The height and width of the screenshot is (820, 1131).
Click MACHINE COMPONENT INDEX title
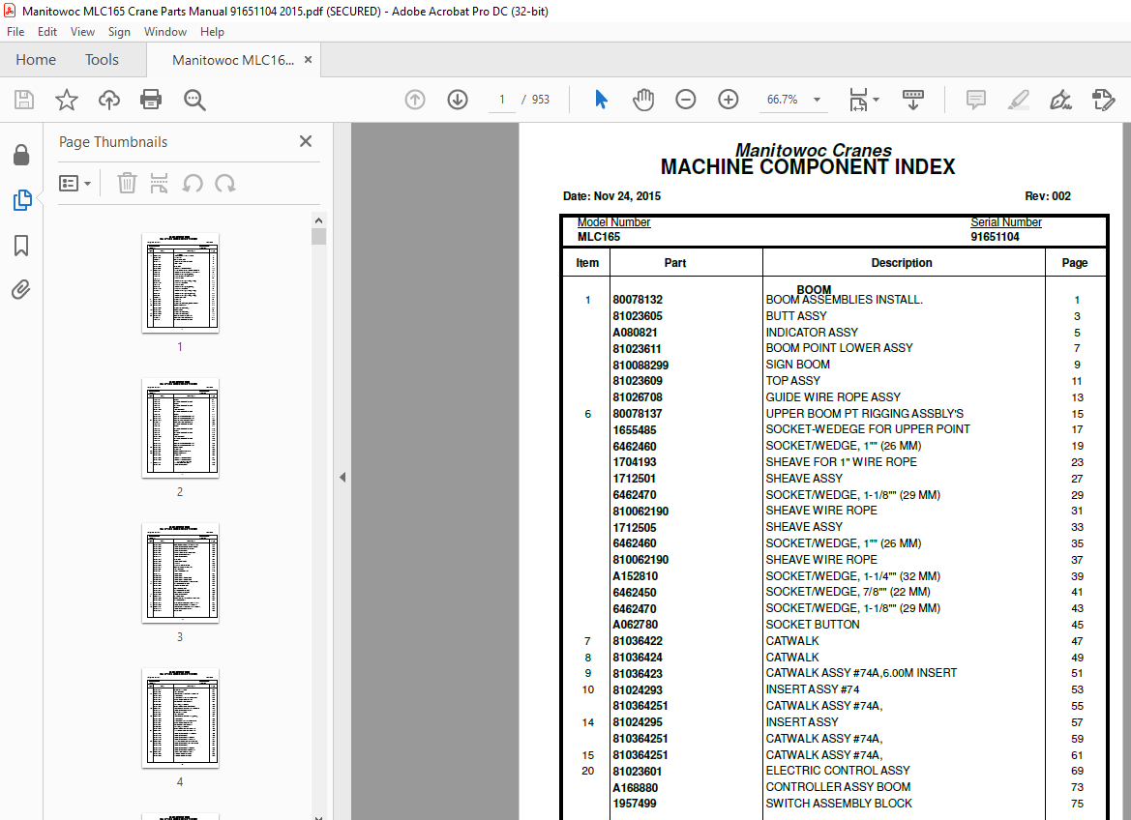click(808, 167)
